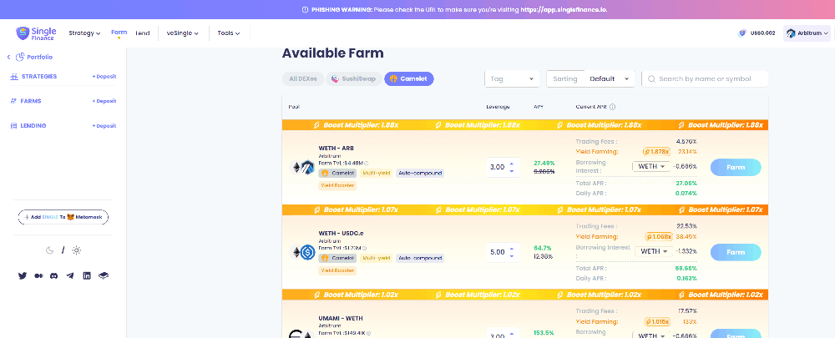Click the search magnifier icon
835x338 pixels.
pos(651,78)
